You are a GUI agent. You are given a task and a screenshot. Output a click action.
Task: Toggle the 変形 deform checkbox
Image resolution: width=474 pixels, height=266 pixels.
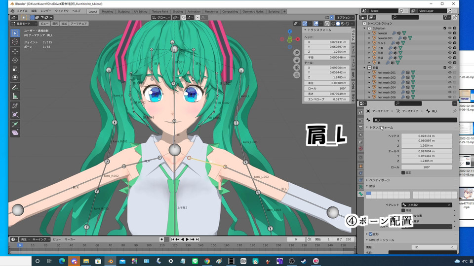pyautogui.click(x=371, y=234)
